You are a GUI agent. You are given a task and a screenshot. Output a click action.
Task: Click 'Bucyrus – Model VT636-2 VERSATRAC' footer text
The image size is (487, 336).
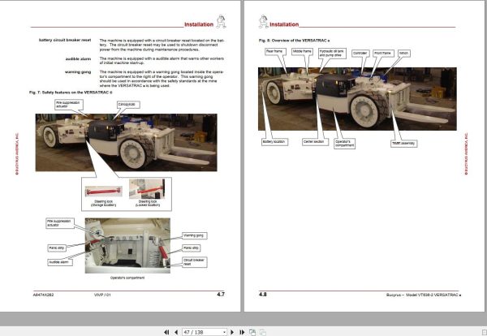[424, 295]
